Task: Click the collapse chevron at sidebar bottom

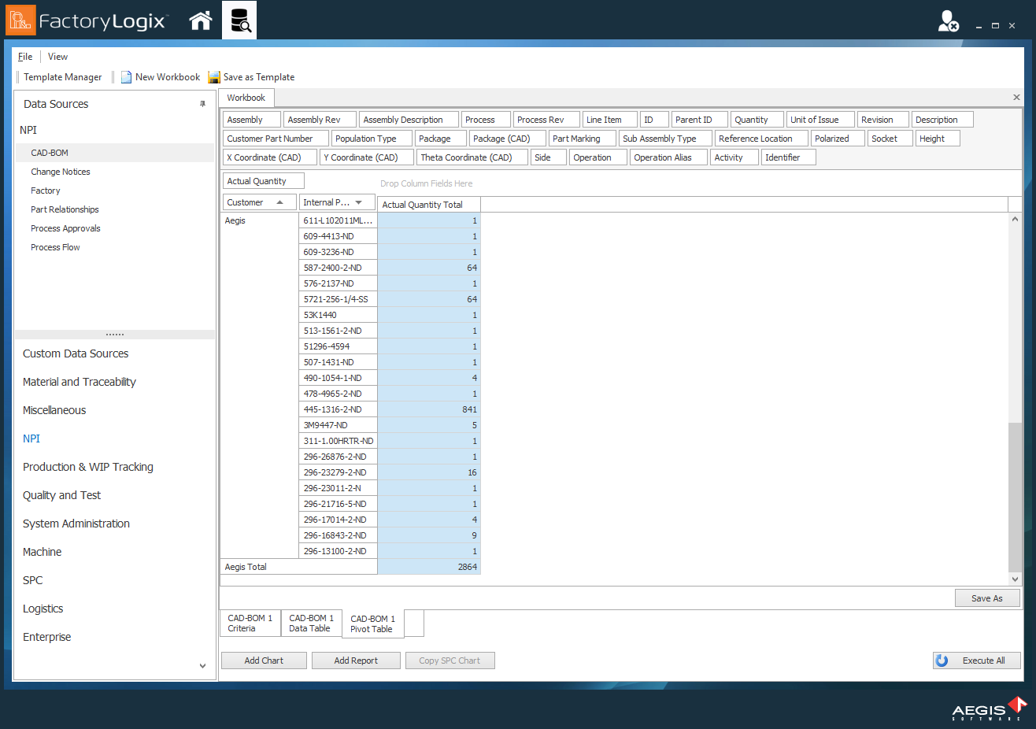Action: coord(202,665)
